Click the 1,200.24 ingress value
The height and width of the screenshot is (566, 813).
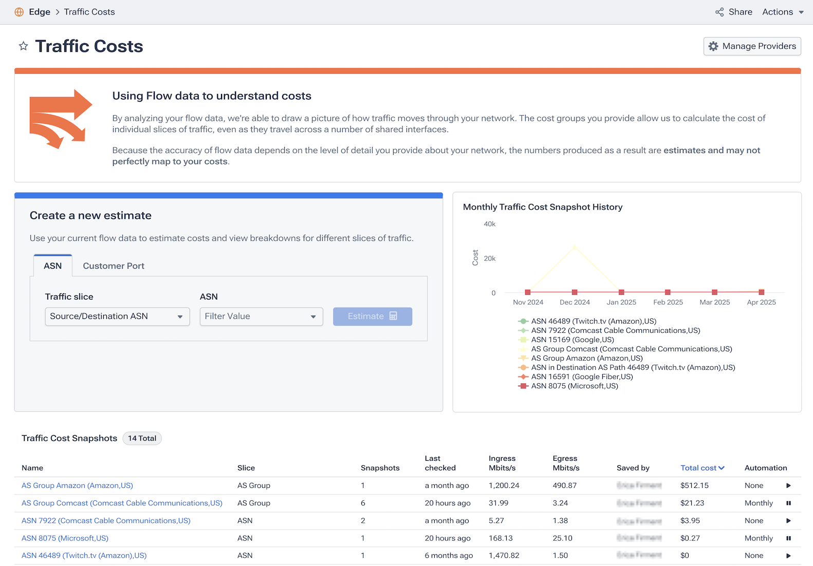[504, 485]
